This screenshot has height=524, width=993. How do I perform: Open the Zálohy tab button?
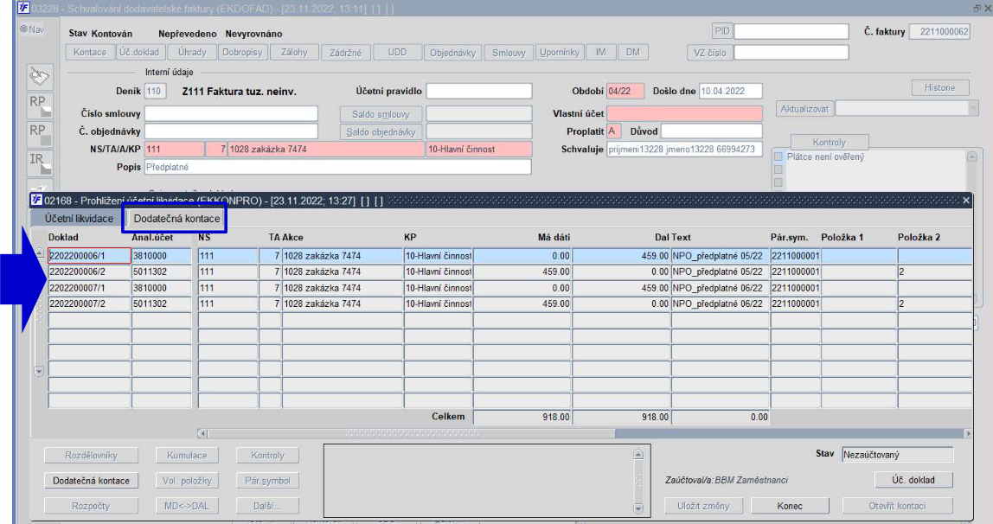coord(294,53)
